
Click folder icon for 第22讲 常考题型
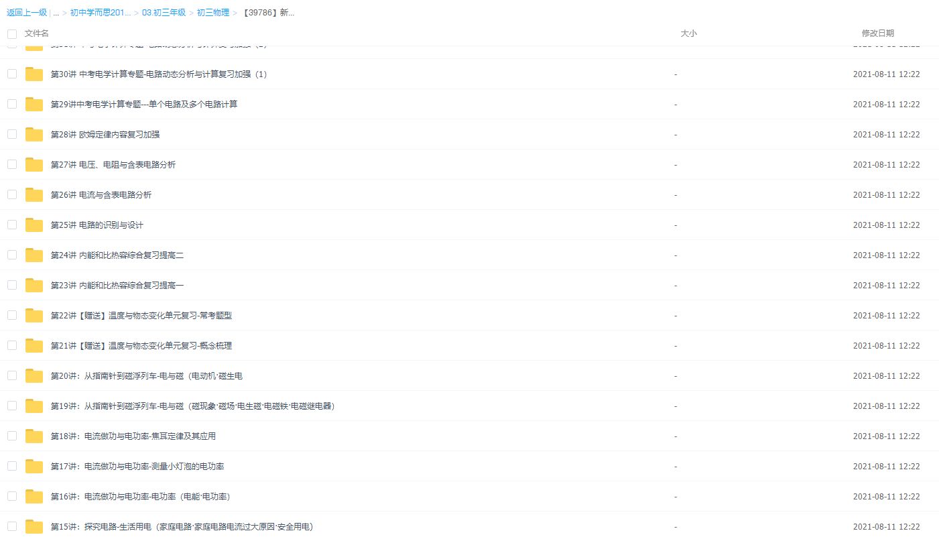click(34, 316)
